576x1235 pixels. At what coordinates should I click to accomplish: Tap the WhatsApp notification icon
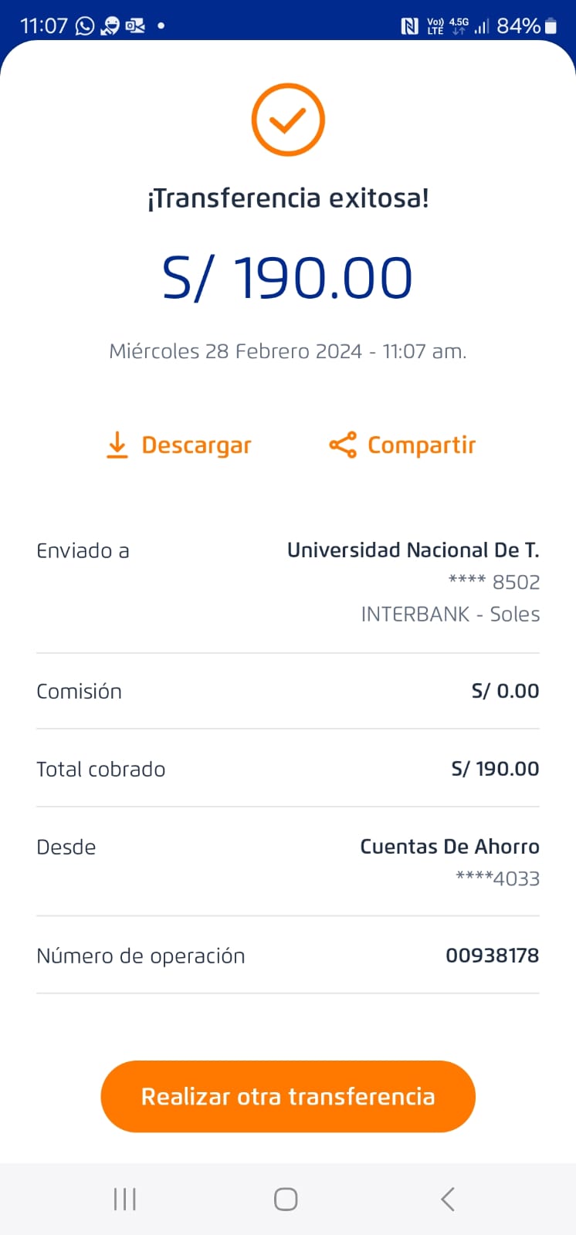coord(85,26)
